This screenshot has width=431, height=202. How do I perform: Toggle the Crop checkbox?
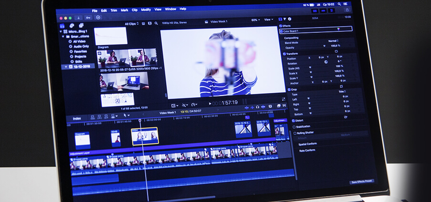click(289, 89)
